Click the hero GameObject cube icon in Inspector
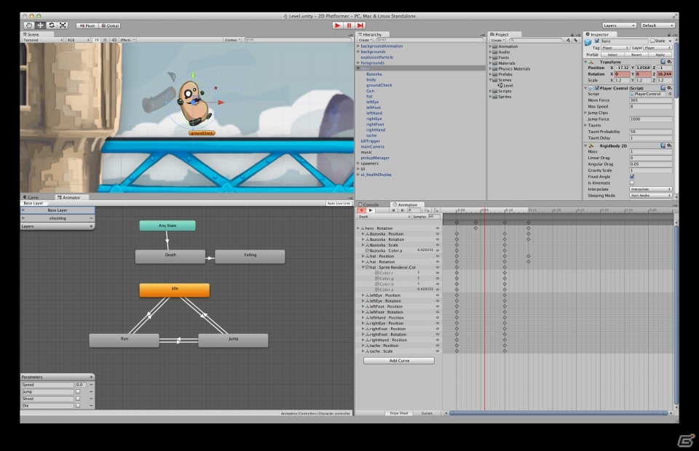Image resolution: width=699 pixels, height=451 pixels. (588, 42)
